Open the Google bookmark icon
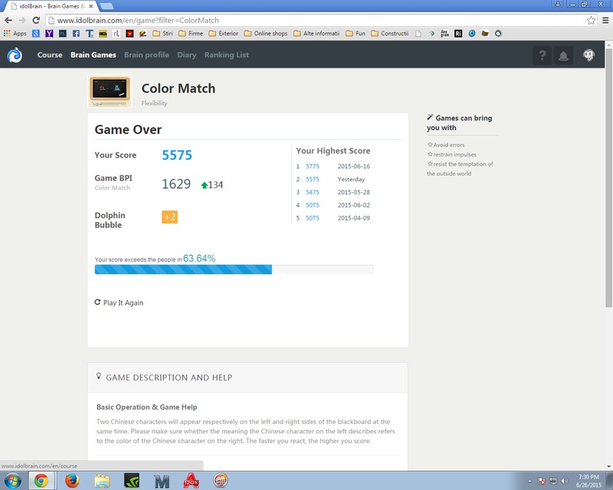Image resolution: width=613 pixels, height=490 pixels. (x=36, y=34)
